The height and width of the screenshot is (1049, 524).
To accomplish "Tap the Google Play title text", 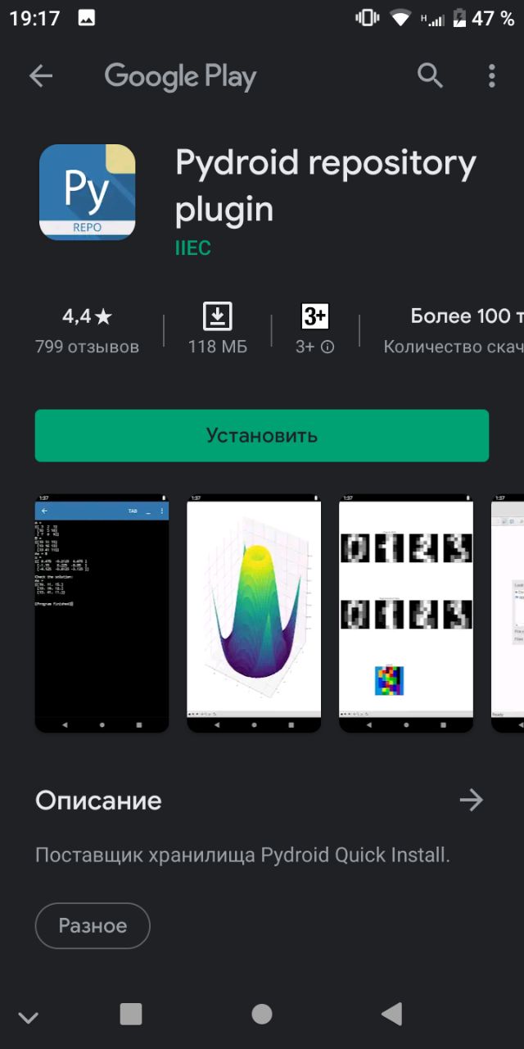I will pos(180,77).
